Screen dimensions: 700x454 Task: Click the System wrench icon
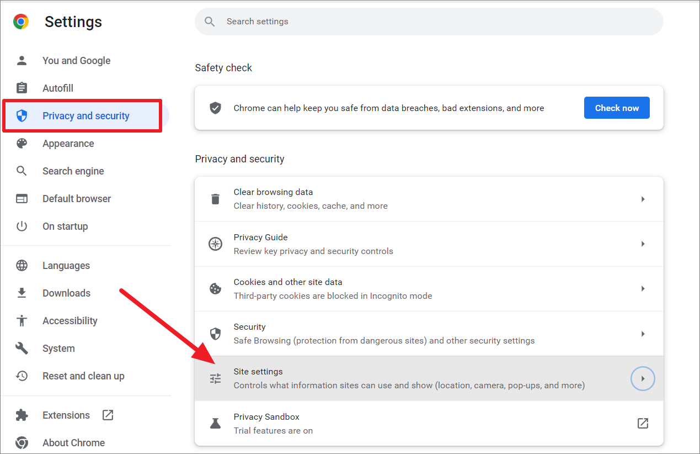pyautogui.click(x=22, y=348)
